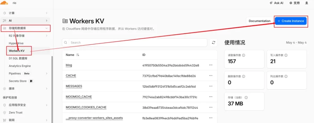Expand the R2 对象存储 chevron
Screen dimensions: 314x123
pos(47,36)
